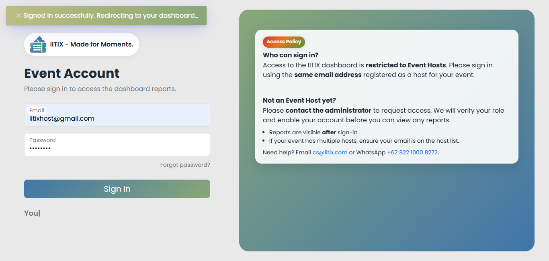Screen dimensions: 549x261
Task: Focus the Password input field
Action: pyautogui.click(x=117, y=148)
